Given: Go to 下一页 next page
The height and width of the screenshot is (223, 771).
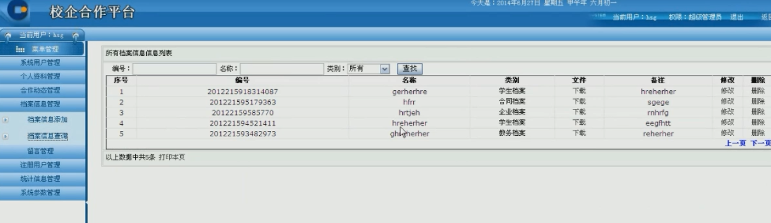Looking at the screenshot, I should coord(761,143).
